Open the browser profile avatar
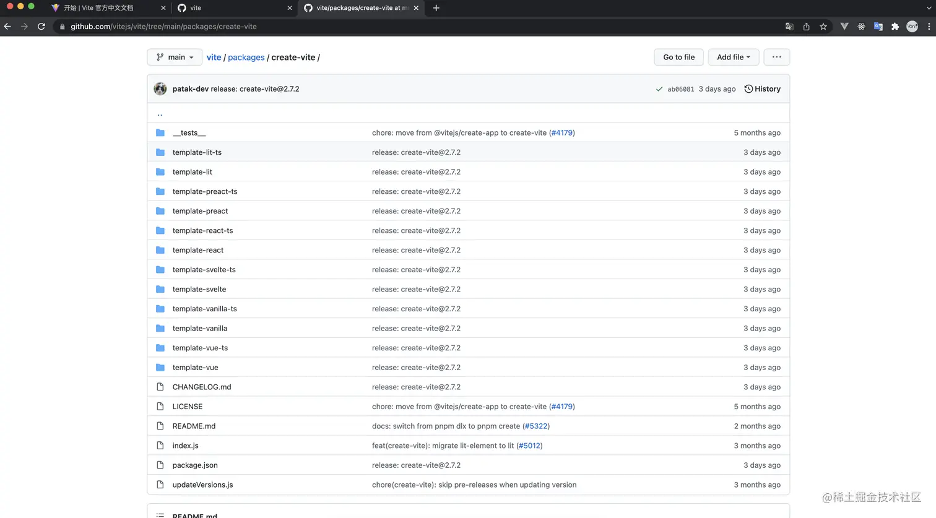The image size is (936, 518). (912, 27)
